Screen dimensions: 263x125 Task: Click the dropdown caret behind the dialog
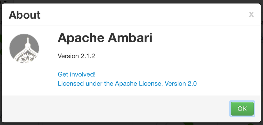[x=5, y=2]
